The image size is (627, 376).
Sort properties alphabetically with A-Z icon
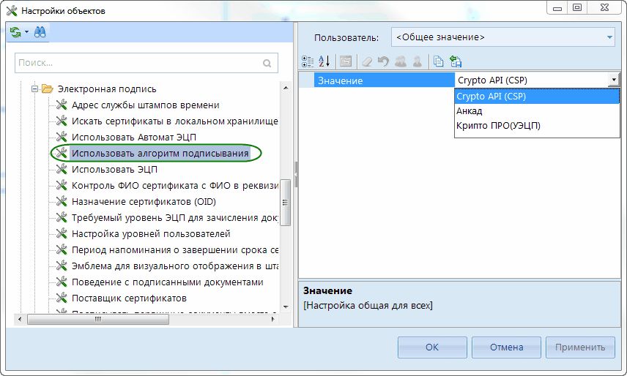tap(325, 61)
